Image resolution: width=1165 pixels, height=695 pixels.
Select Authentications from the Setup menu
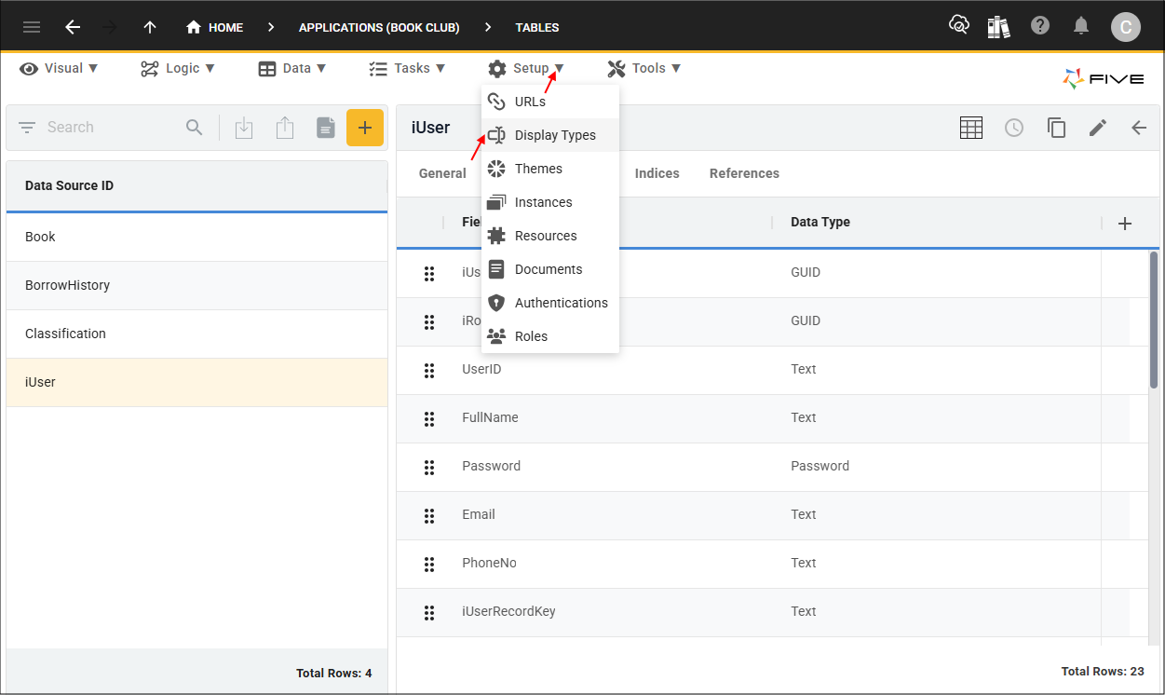(550, 303)
